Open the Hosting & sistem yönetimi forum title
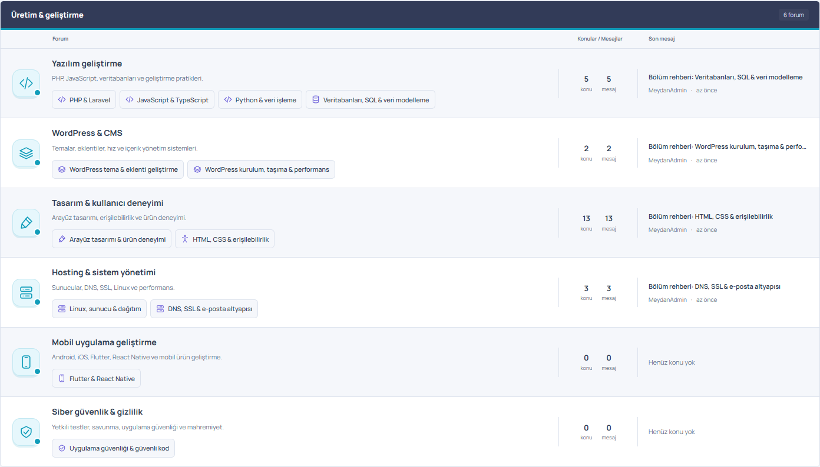This screenshot has width=820, height=467. tap(104, 272)
